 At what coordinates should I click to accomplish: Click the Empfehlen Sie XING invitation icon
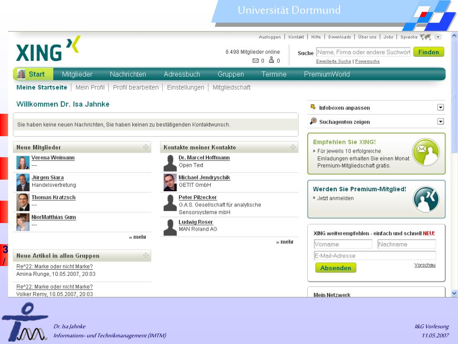tap(426, 152)
